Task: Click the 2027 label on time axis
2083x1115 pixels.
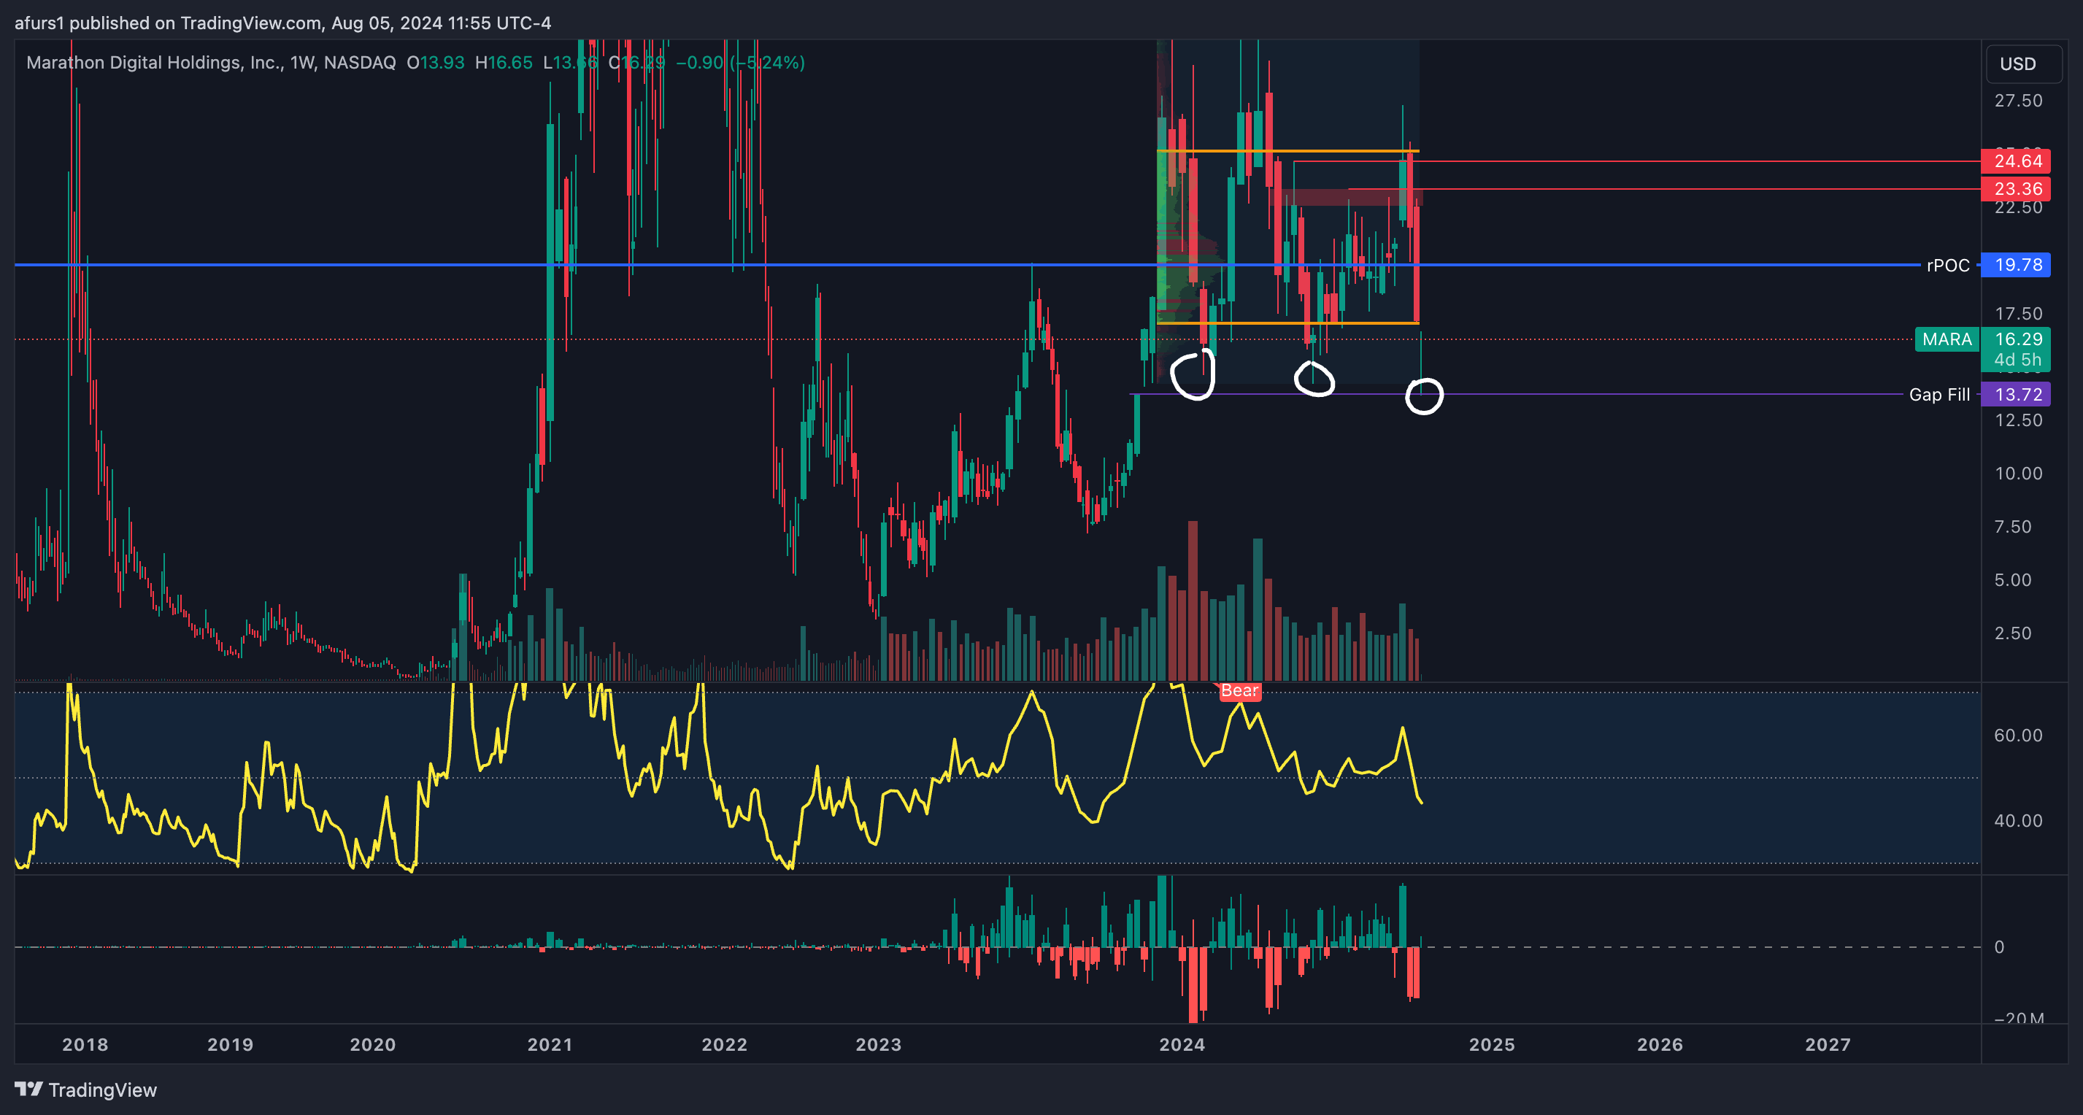Action: click(1828, 1045)
